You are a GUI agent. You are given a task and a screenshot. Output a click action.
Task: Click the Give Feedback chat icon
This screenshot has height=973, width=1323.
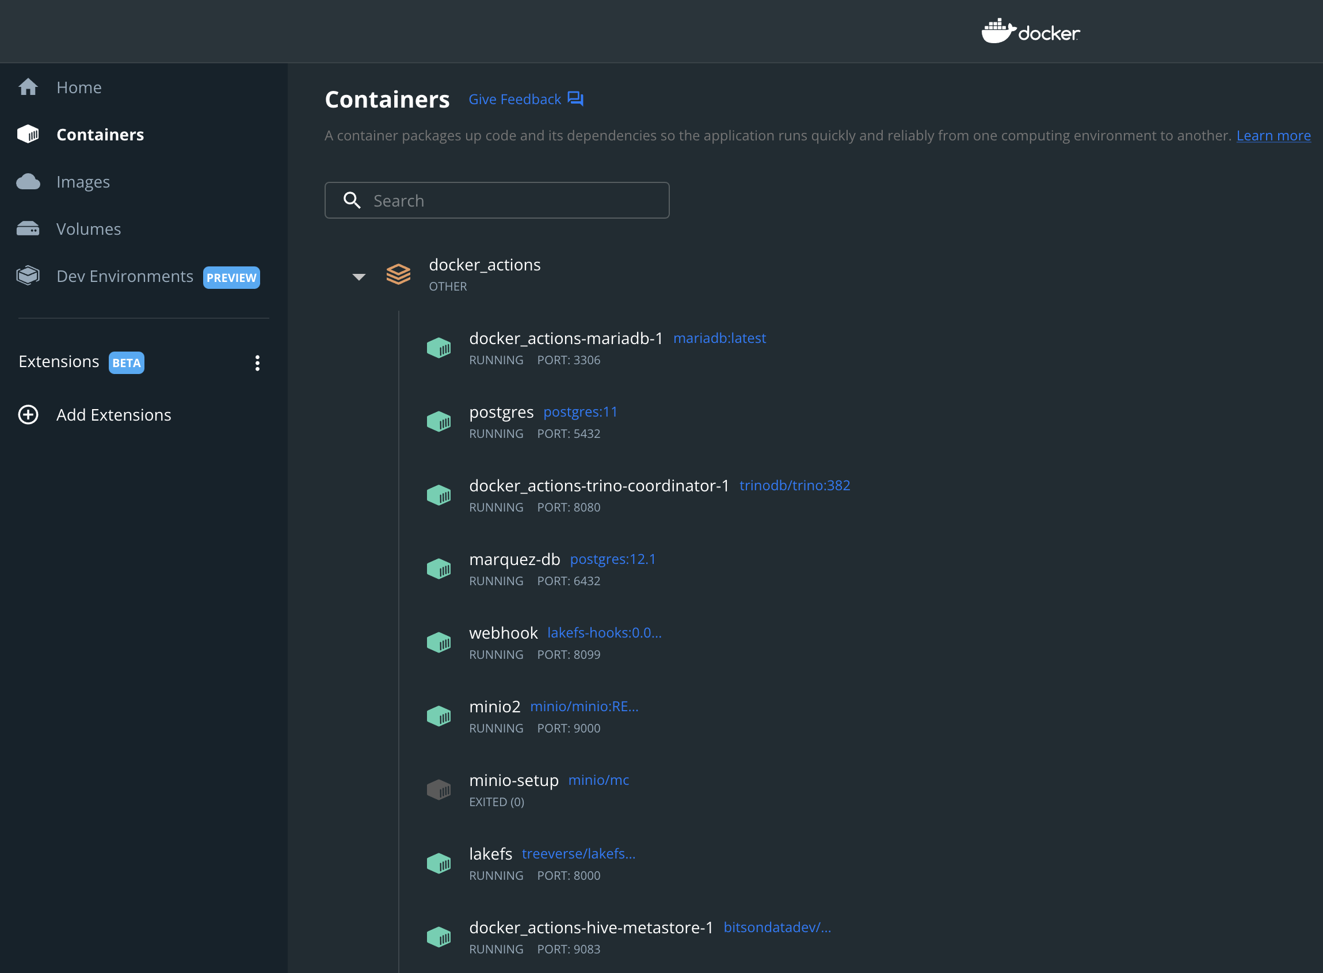[x=575, y=99]
